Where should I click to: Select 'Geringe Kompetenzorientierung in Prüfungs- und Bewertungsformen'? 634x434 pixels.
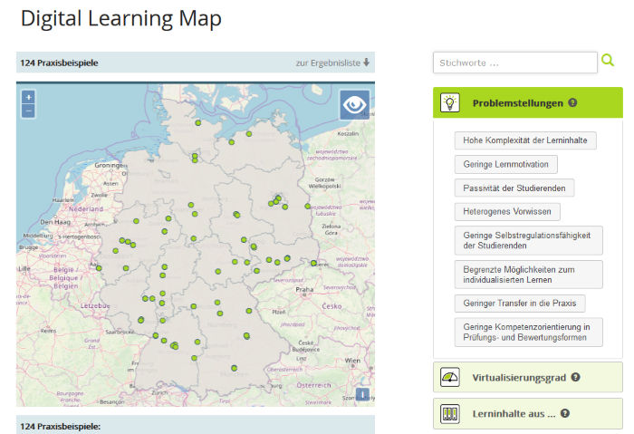(x=528, y=333)
